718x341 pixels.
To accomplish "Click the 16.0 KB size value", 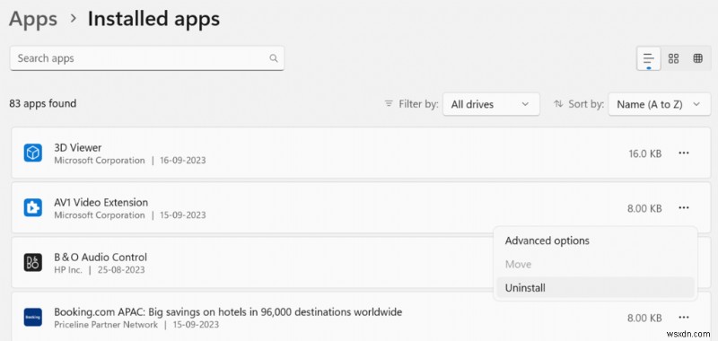I will pos(645,153).
